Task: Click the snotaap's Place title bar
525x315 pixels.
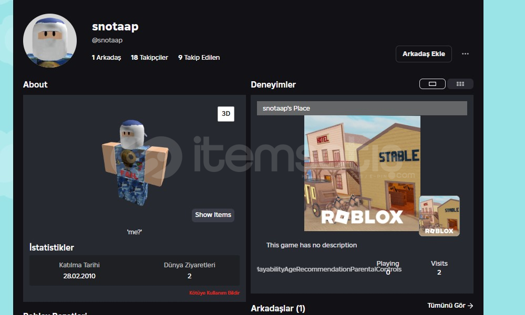Action: pyautogui.click(x=362, y=108)
